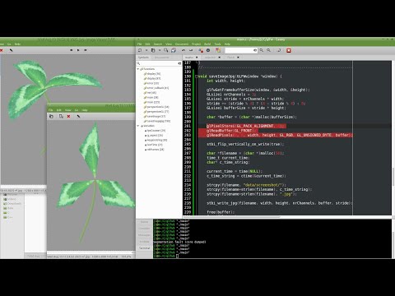Collapse the Functions tree node
This screenshot has width=395, height=296.
(138, 69)
